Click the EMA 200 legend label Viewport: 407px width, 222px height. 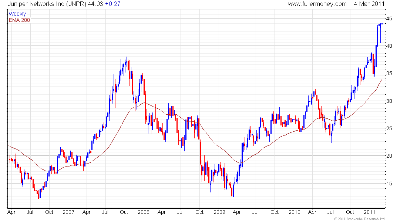(x=19, y=20)
